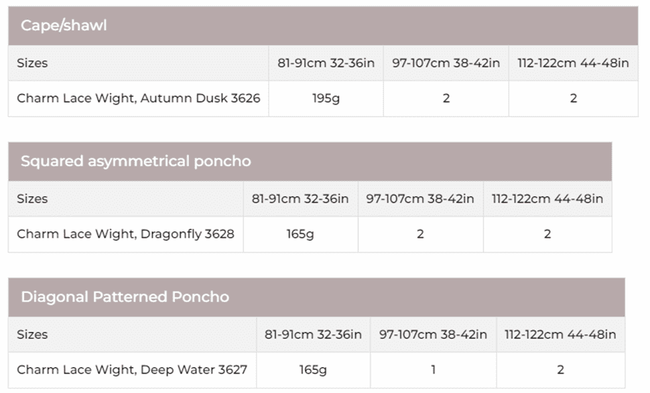
Task: Click the 195g quantity cell
Action: (x=326, y=98)
